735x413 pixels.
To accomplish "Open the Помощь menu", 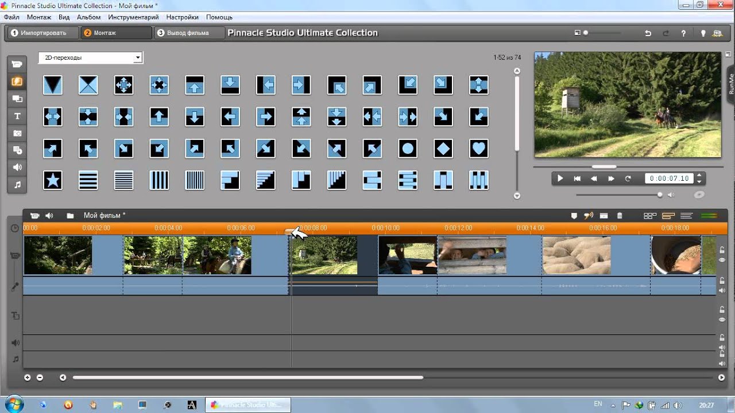I will point(219,17).
